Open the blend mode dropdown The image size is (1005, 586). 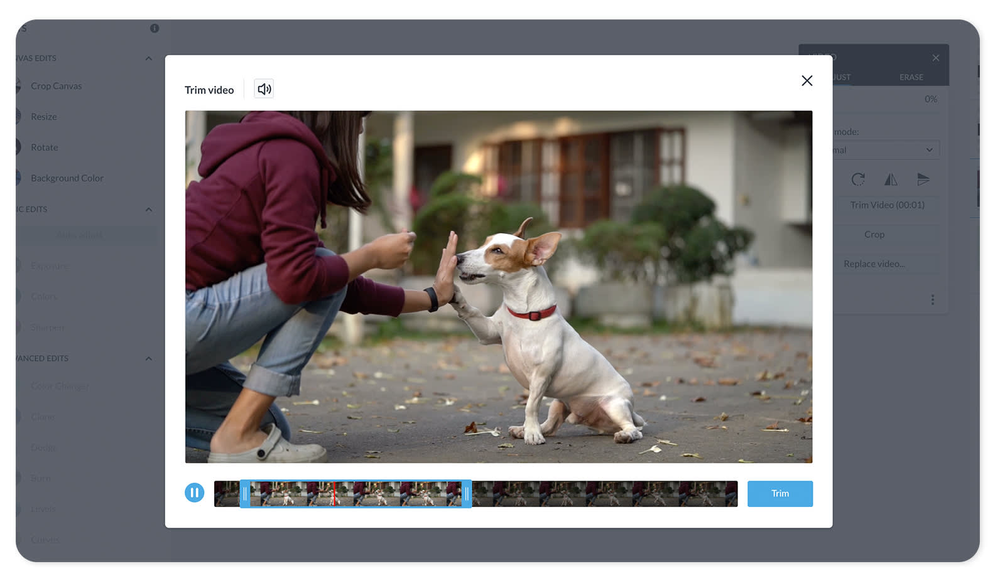tap(886, 150)
